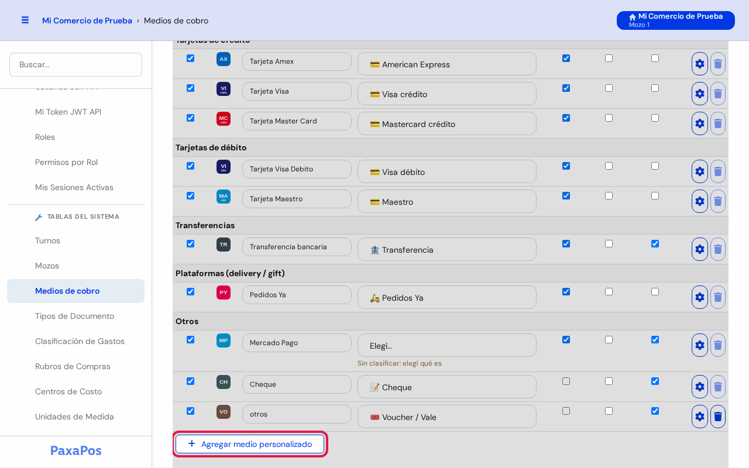The image size is (749, 468).
Task: Expand the Mastercard crédito type selector
Action: point(447,123)
